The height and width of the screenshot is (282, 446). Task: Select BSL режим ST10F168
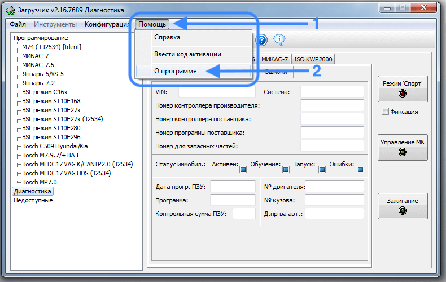tap(51, 101)
